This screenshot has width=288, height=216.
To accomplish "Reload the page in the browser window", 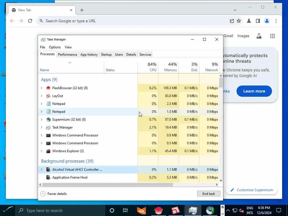I will (x=30, y=21).
